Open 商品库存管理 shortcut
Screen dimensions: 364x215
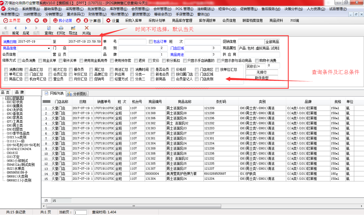182,20
